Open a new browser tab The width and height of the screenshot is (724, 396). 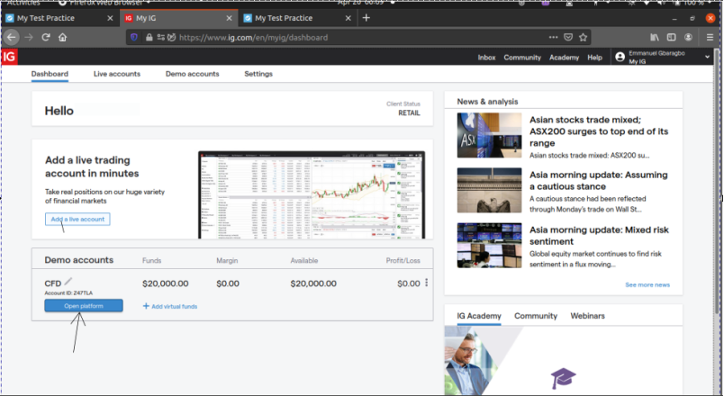click(367, 18)
